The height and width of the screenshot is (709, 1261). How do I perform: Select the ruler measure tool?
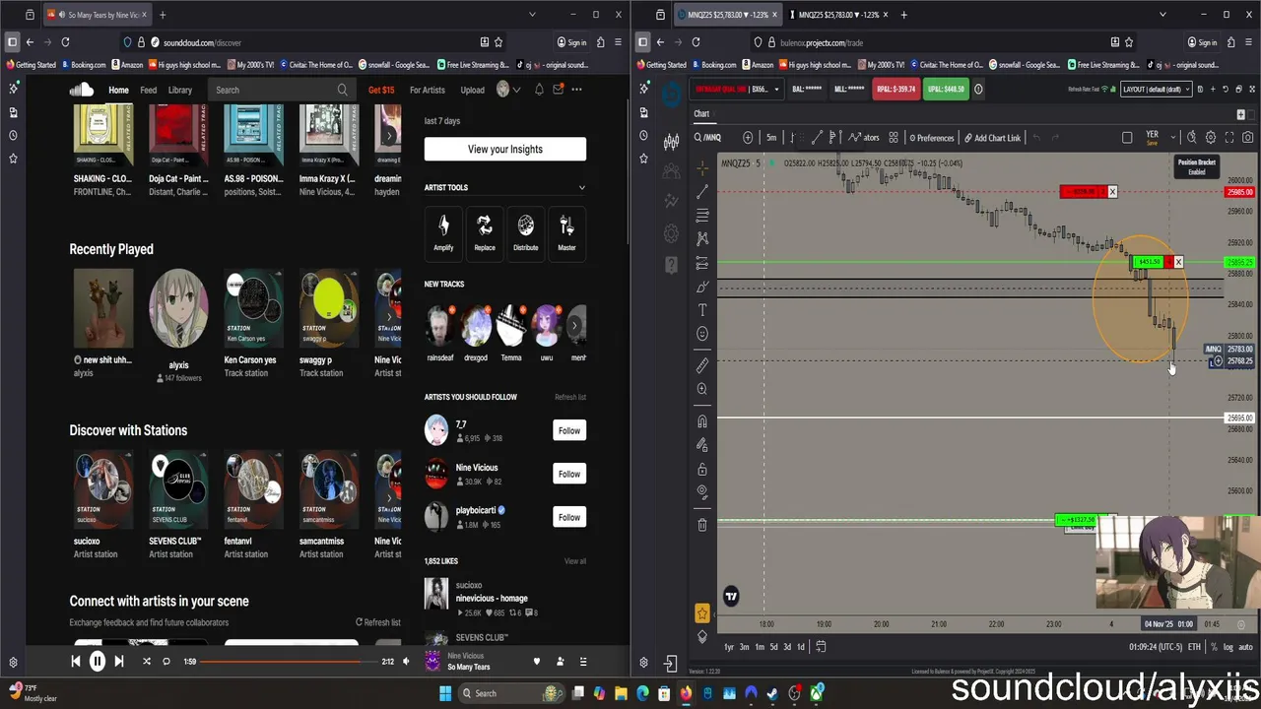[x=701, y=365]
